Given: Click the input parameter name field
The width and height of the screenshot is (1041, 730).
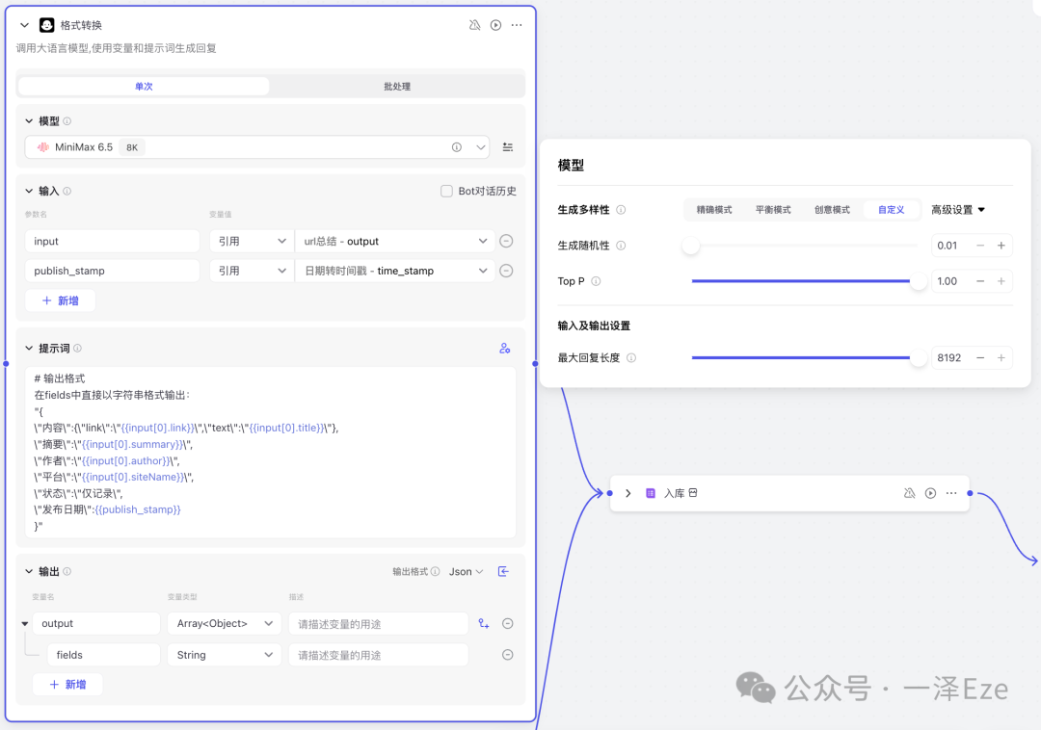Looking at the screenshot, I should pyautogui.click(x=112, y=242).
